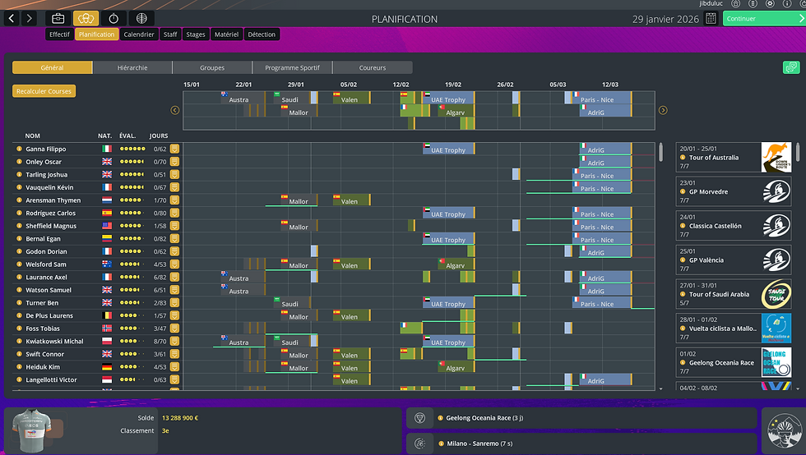Select rider Godon Dorian name

pyautogui.click(x=46, y=251)
